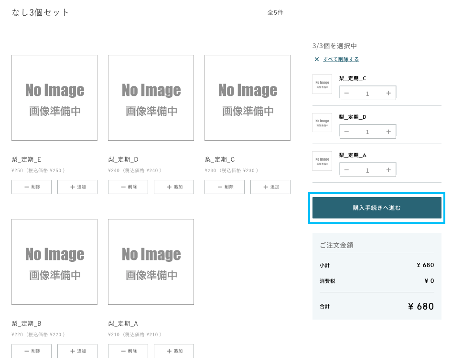Add 梨_定期_E using 追加 button
The image size is (452, 363).
point(77,187)
